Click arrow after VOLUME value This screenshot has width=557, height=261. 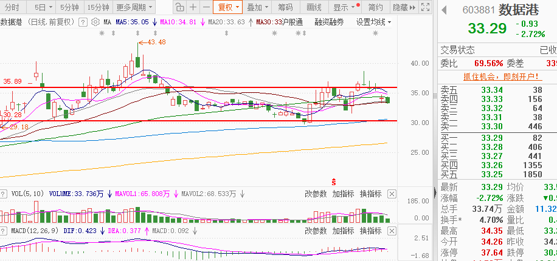[x=110, y=194]
